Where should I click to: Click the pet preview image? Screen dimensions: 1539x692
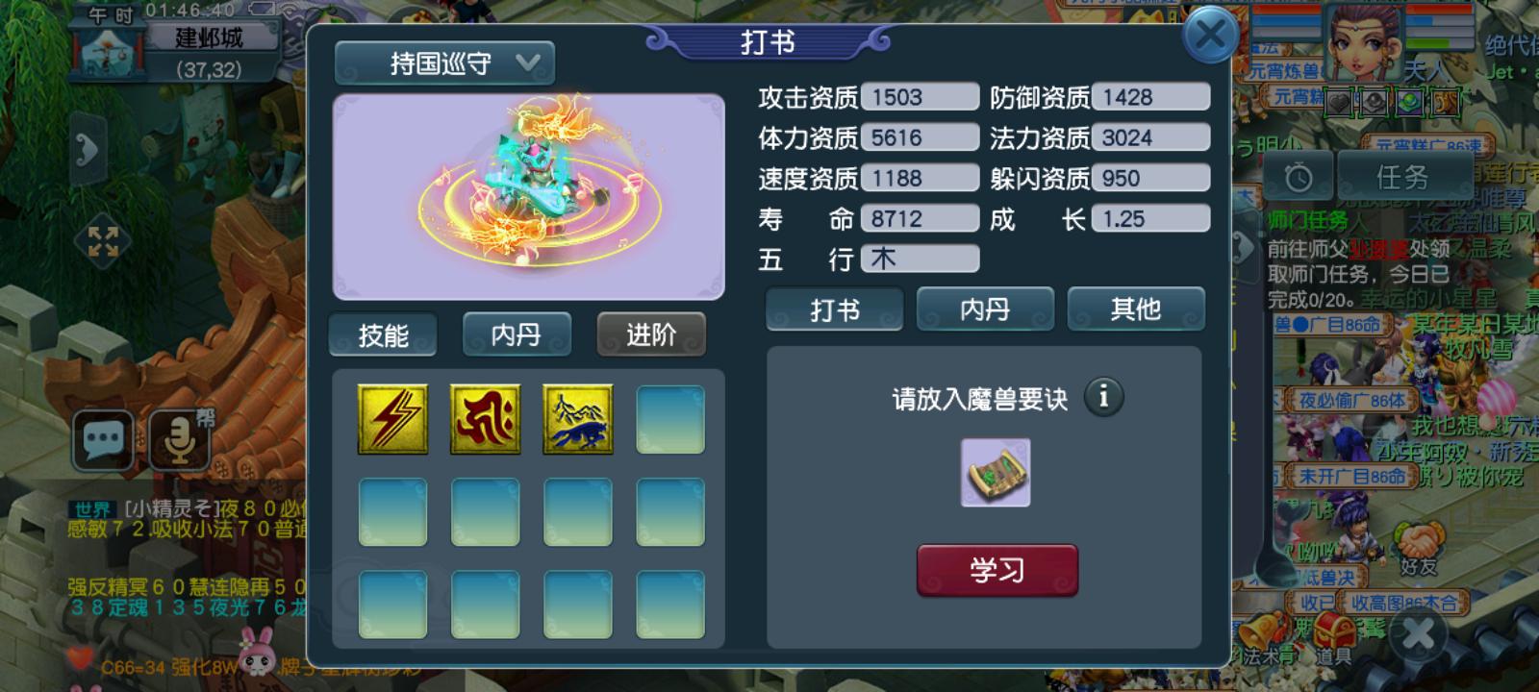(x=528, y=197)
